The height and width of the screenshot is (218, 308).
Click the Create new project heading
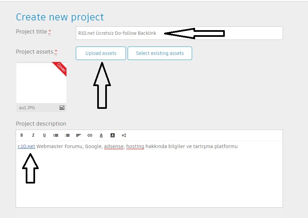[60, 17]
